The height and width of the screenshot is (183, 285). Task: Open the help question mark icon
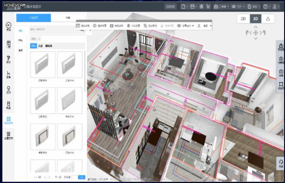[x=265, y=7]
